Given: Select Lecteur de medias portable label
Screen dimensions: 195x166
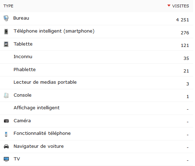Looking at the screenshot, I should tap(45, 82).
